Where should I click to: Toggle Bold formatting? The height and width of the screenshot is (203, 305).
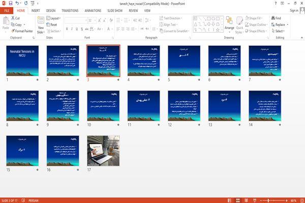67,29
